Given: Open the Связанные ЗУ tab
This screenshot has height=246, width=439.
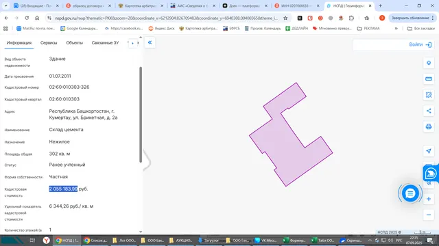Looking at the screenshot, I should tap(105, 42).
